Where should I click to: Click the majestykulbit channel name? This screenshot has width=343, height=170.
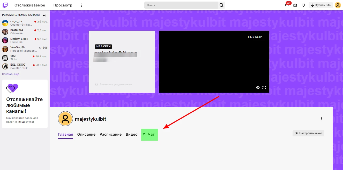pos(91,119)
